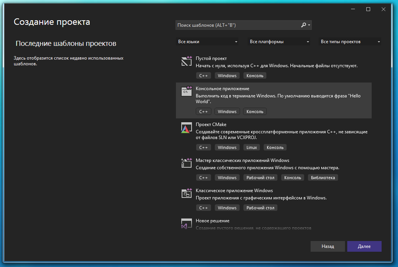Screen dimensions: 398x267
Task: Click the Классическое приложение Windows icon
Action: point(187,193)
